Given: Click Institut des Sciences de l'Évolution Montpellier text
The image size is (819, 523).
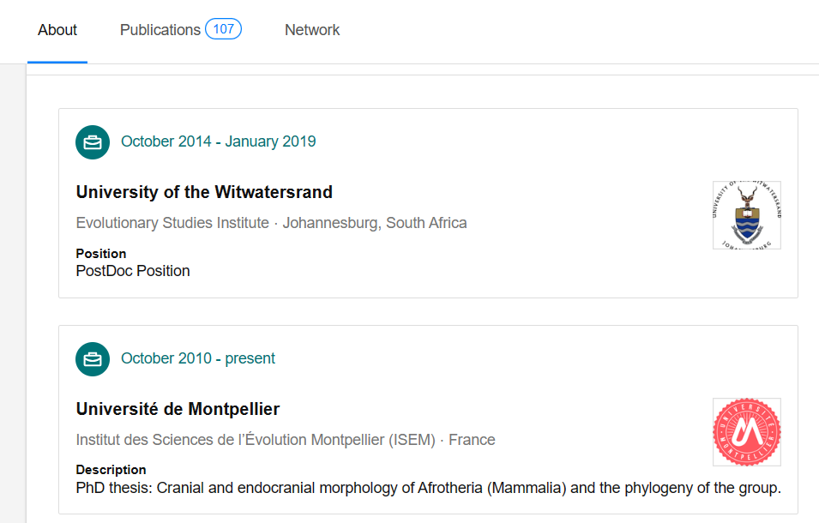Looking at the screenshot, I should pyautogui.click(x=256, y=440).
